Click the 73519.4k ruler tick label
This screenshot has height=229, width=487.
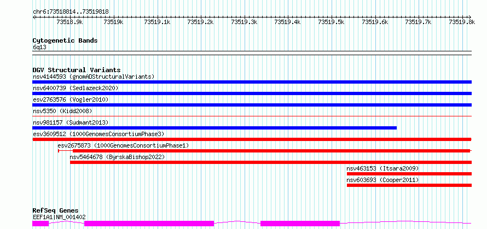tap(288, 22)
